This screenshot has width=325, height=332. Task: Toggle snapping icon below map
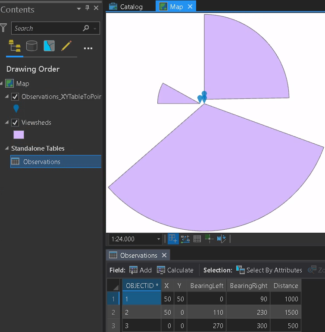[173, 239]
